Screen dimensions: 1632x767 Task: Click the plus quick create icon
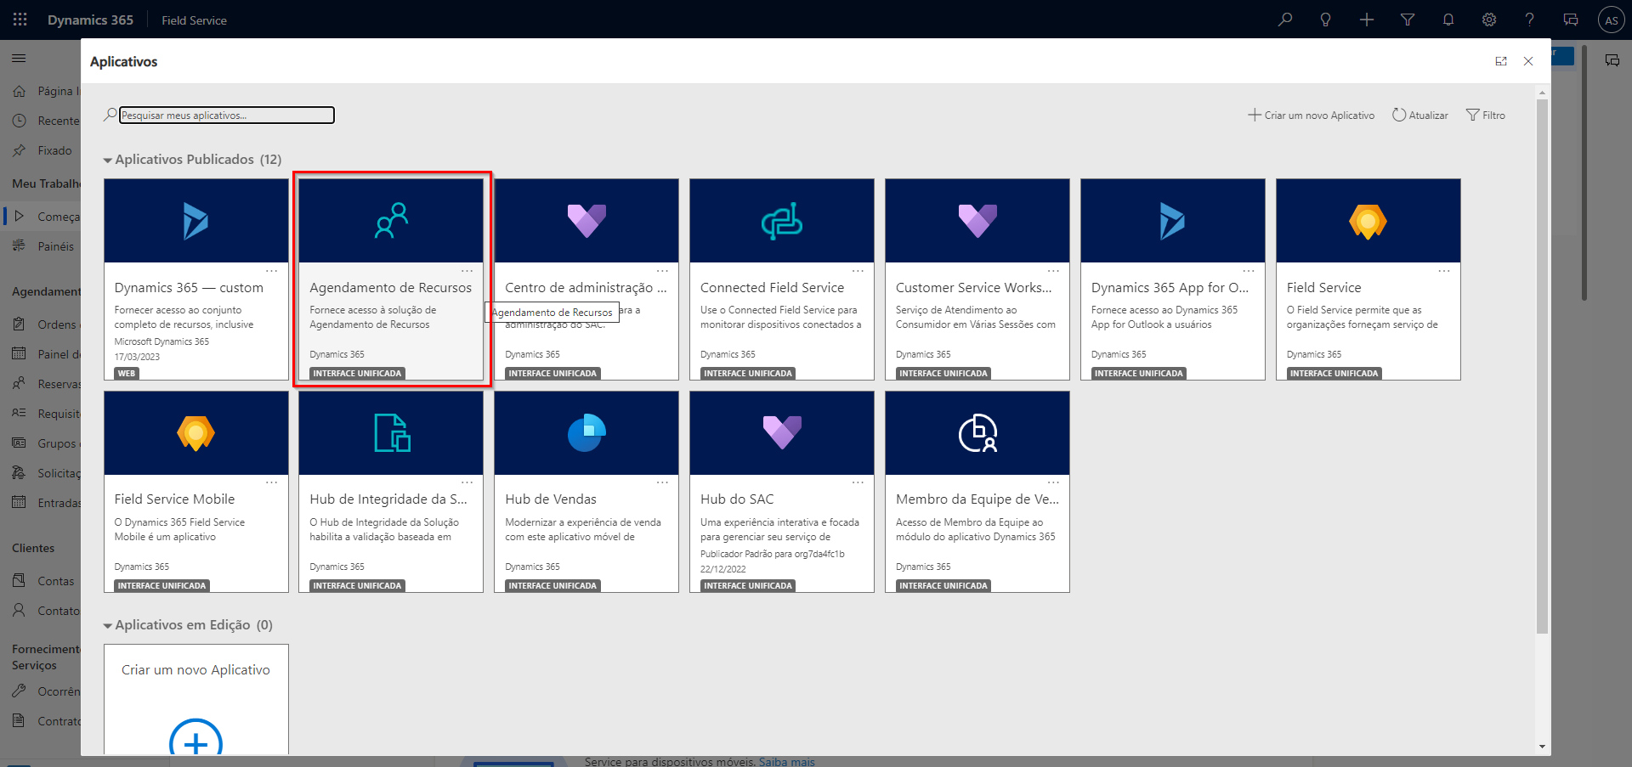[x=1366, y=20]
